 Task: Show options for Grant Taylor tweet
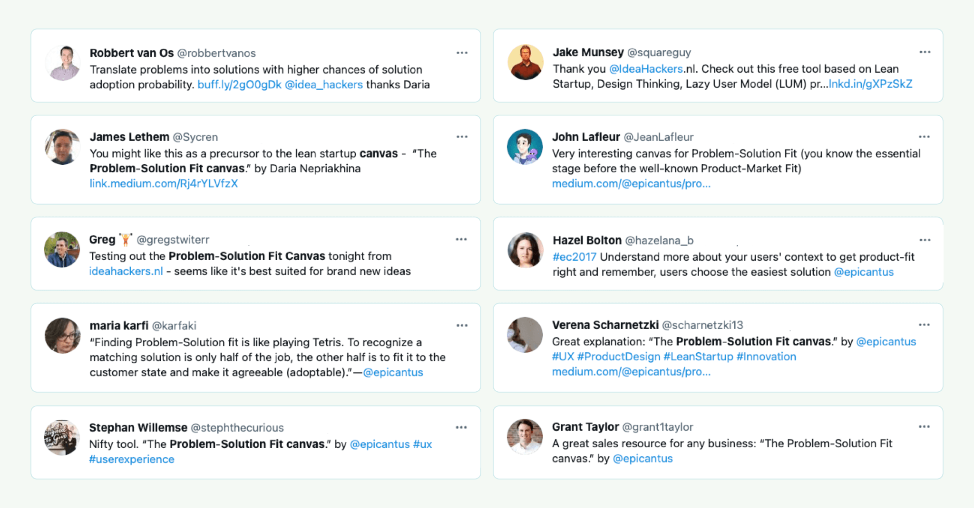click(924, 427)
